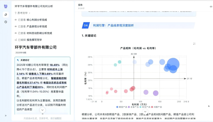Click eye icon beside 材料变动影响分析完成
213x122 pixels.
click(16, 33)
